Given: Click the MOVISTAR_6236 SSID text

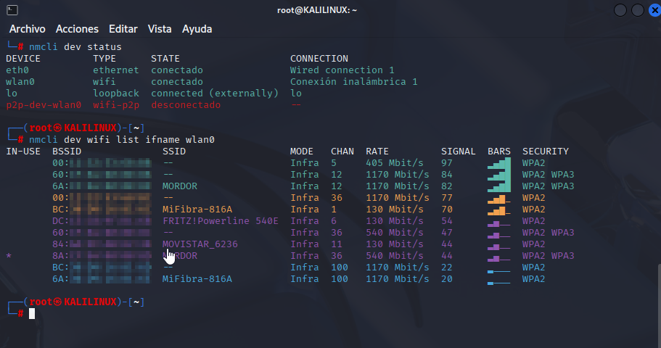Looking at the screenshot, I should (x=200, y=244).
